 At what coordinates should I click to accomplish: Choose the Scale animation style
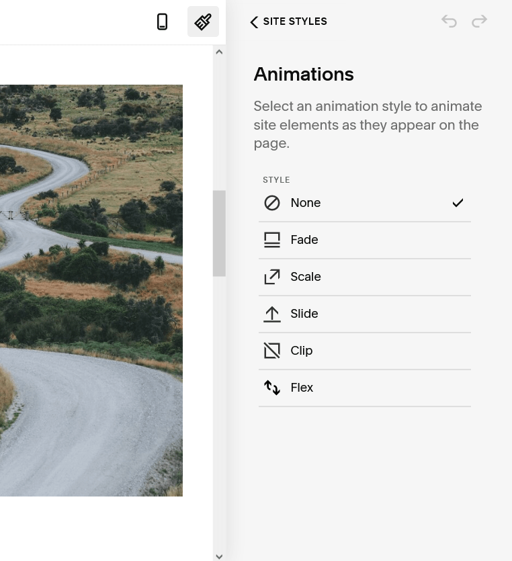click(x=365, y=277)
